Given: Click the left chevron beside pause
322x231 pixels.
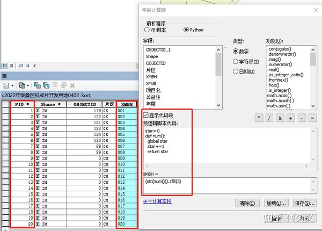Looking at the screenshot, I should pyautogui.click(x=34, y=66).
